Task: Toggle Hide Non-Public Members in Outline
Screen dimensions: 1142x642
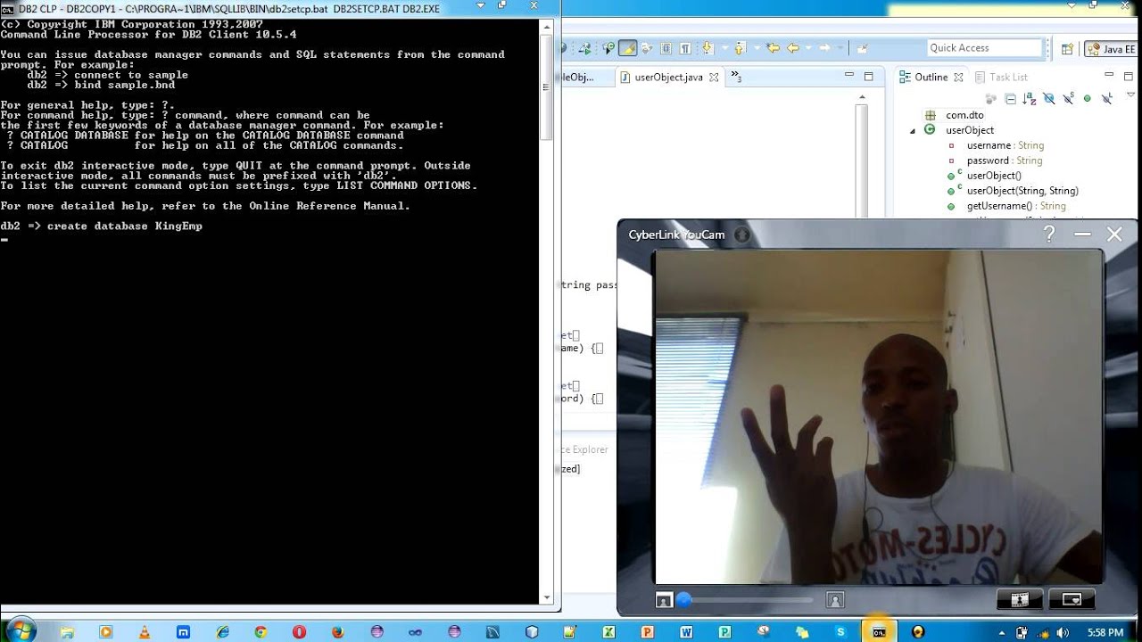Action: point(1087,99)
